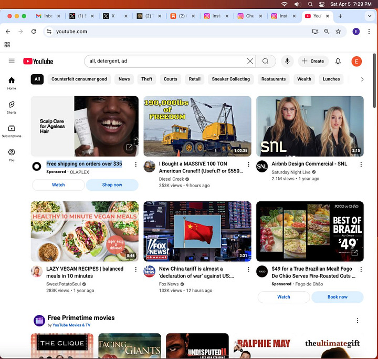Clear the search box with the X
Image resolution: width=378 pixels, height=359 pixels.
coord(250,61)
